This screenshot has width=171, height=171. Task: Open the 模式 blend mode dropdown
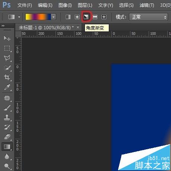click(x=149, y=17)
